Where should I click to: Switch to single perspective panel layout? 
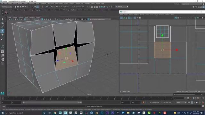coord(2,52)
